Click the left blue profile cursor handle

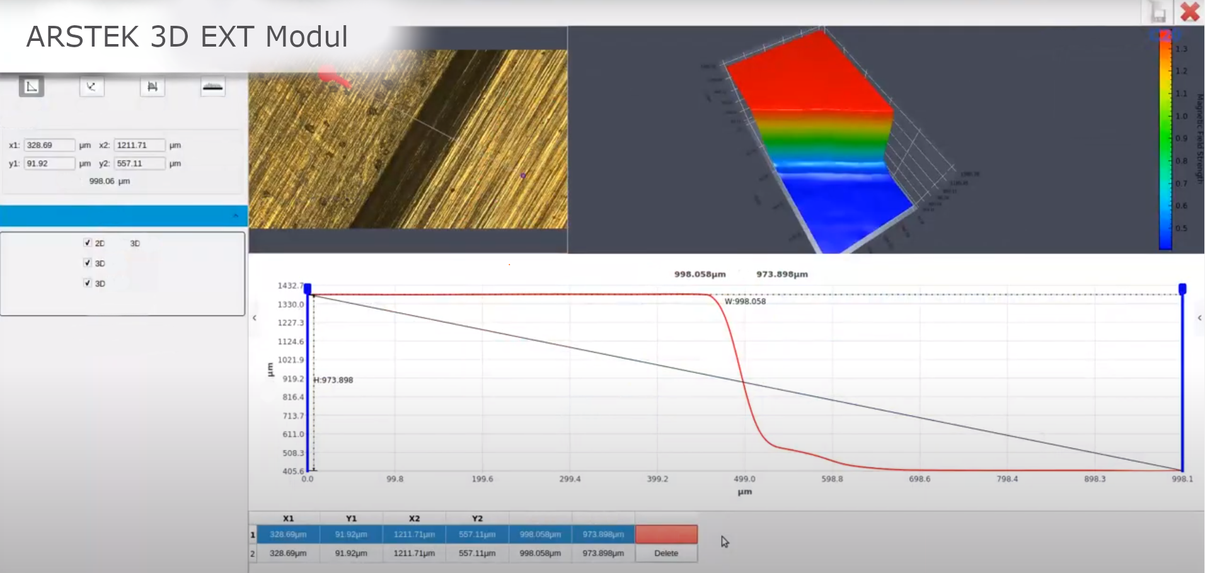click(308, 289)
